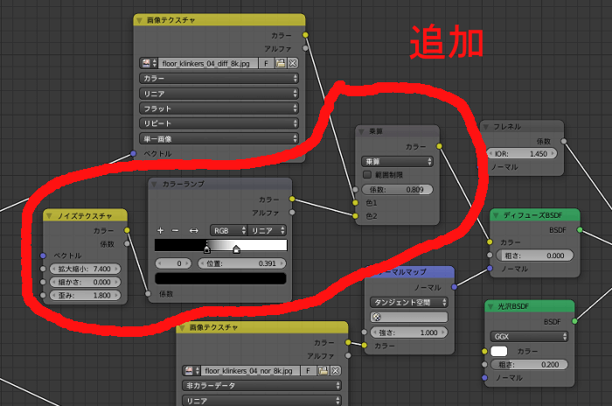Open the リピート extension dropdown

point(219,123)
